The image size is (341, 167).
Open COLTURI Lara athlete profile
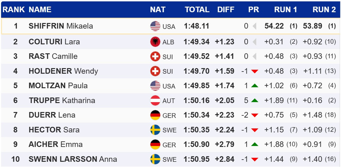tap(54, 42)
